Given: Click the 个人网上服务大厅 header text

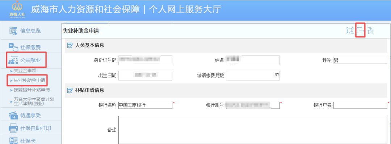Looking at the screenshot, I should pyautogui.click(x=185, y=9).
